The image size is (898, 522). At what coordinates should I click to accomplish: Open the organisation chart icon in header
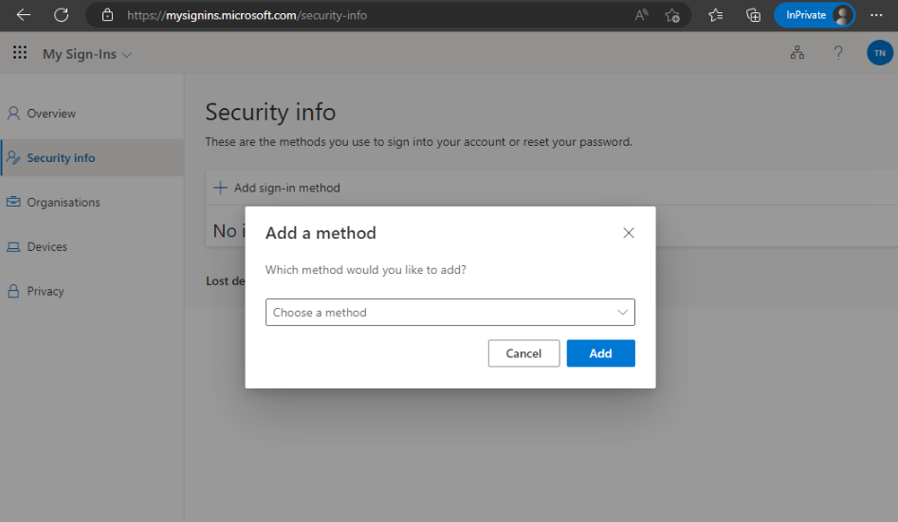click(x=797, y=53)
